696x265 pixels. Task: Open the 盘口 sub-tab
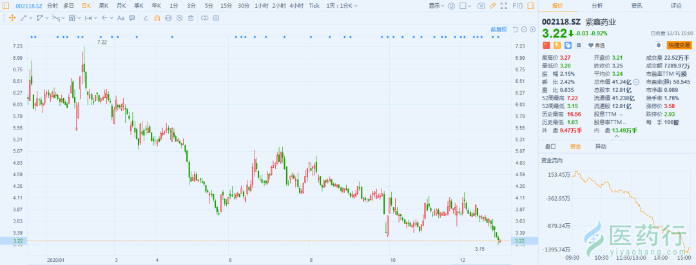(550, 146)
